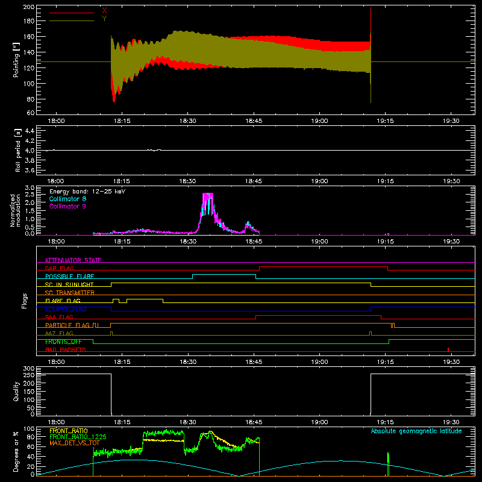Screen dimensions: 482x482
Task: Click the green FRONT_RATIO_1225 legend entry
Action: tap(78, 437)
